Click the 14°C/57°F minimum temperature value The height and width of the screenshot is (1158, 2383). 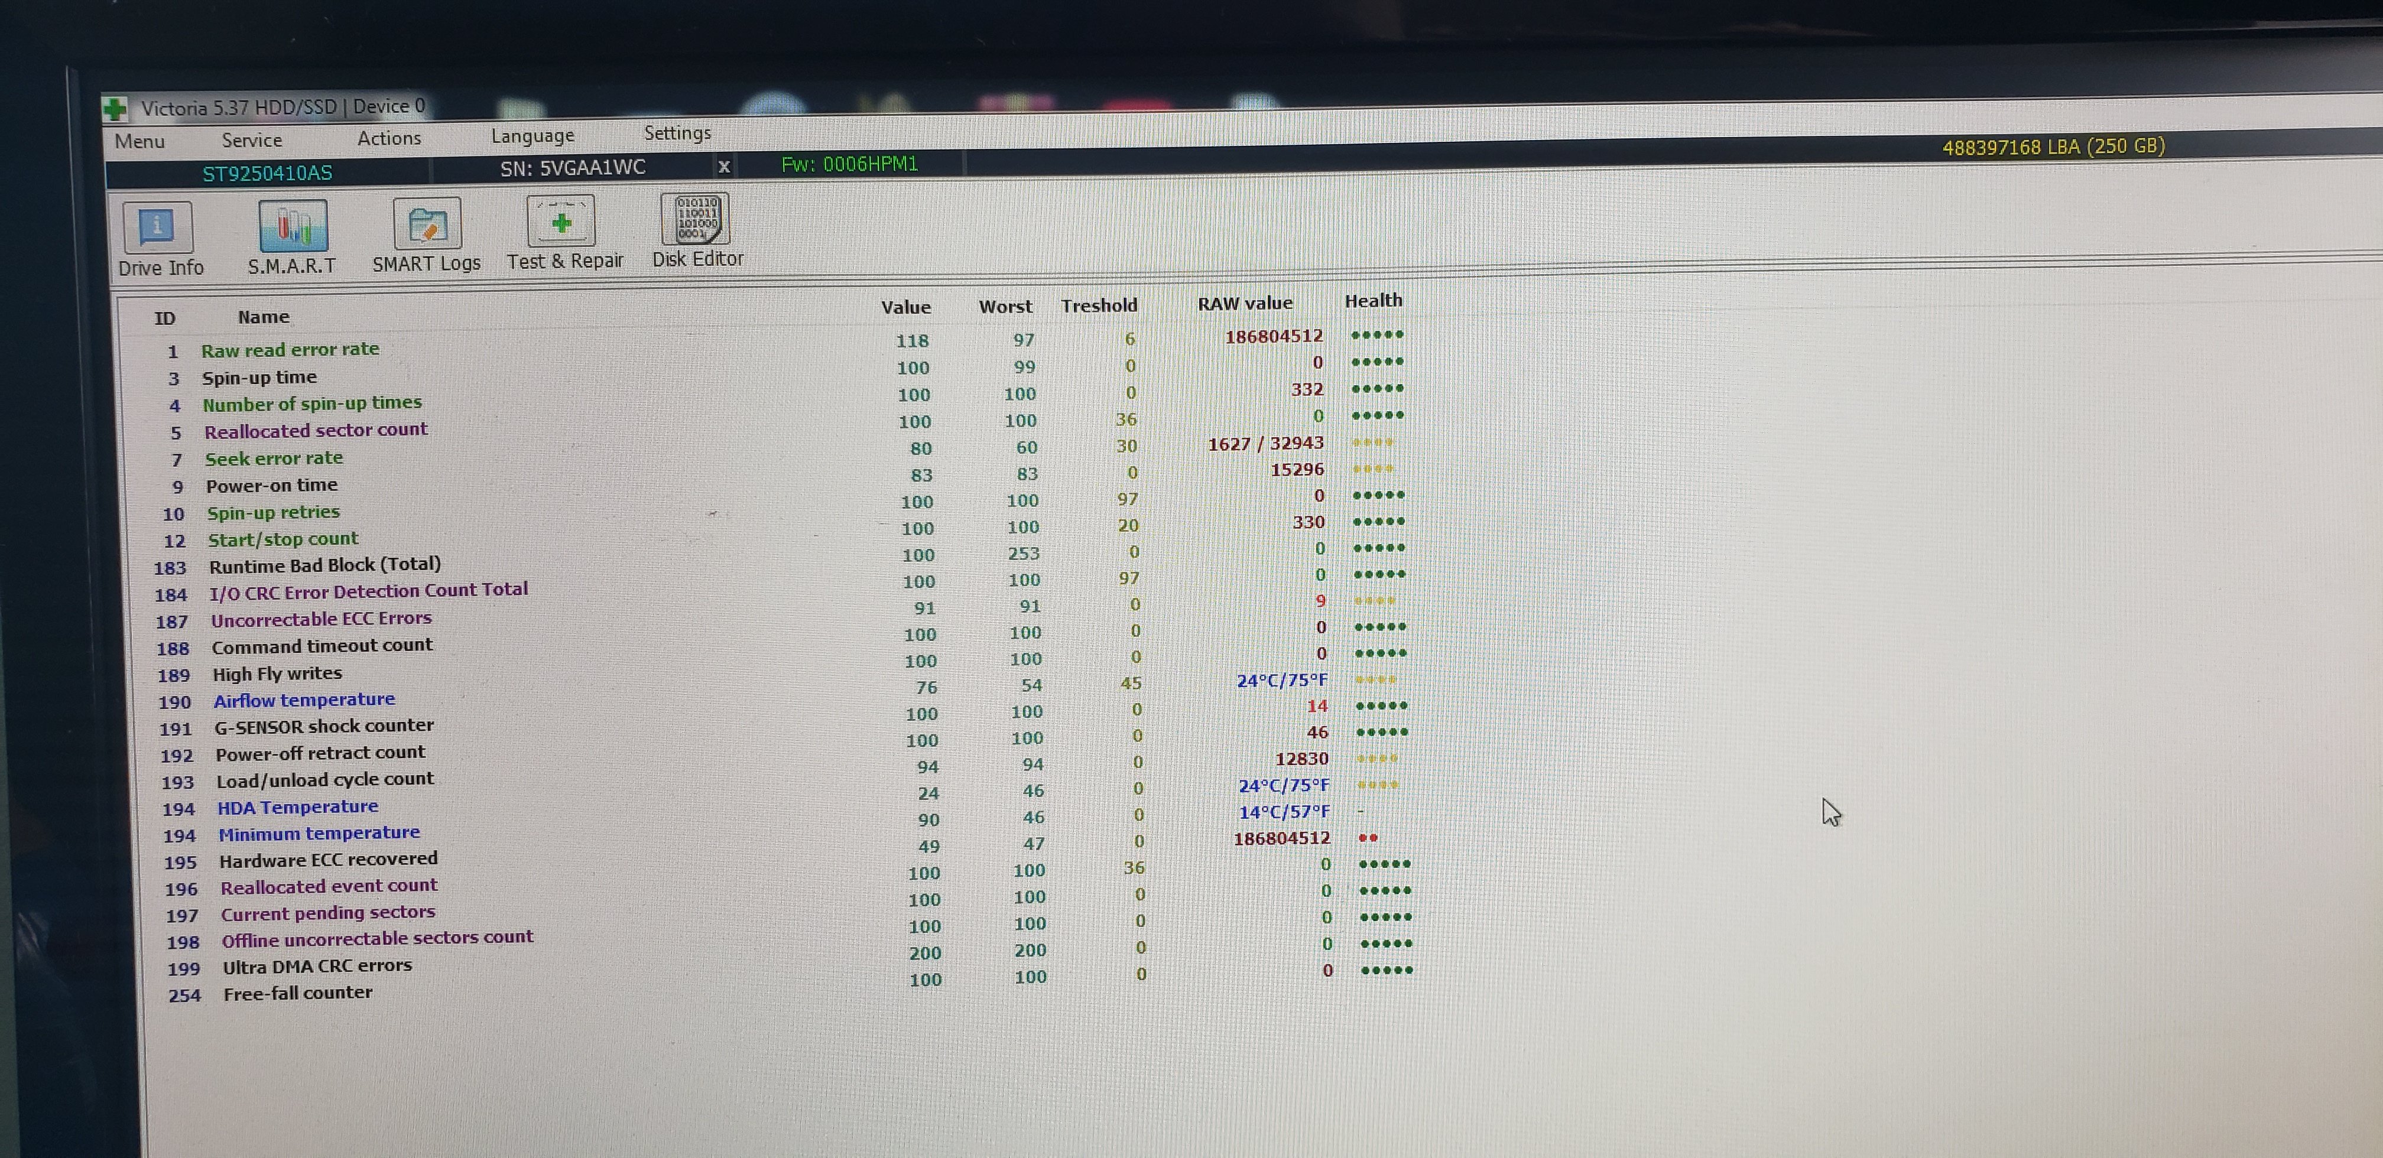point(1284,812)
